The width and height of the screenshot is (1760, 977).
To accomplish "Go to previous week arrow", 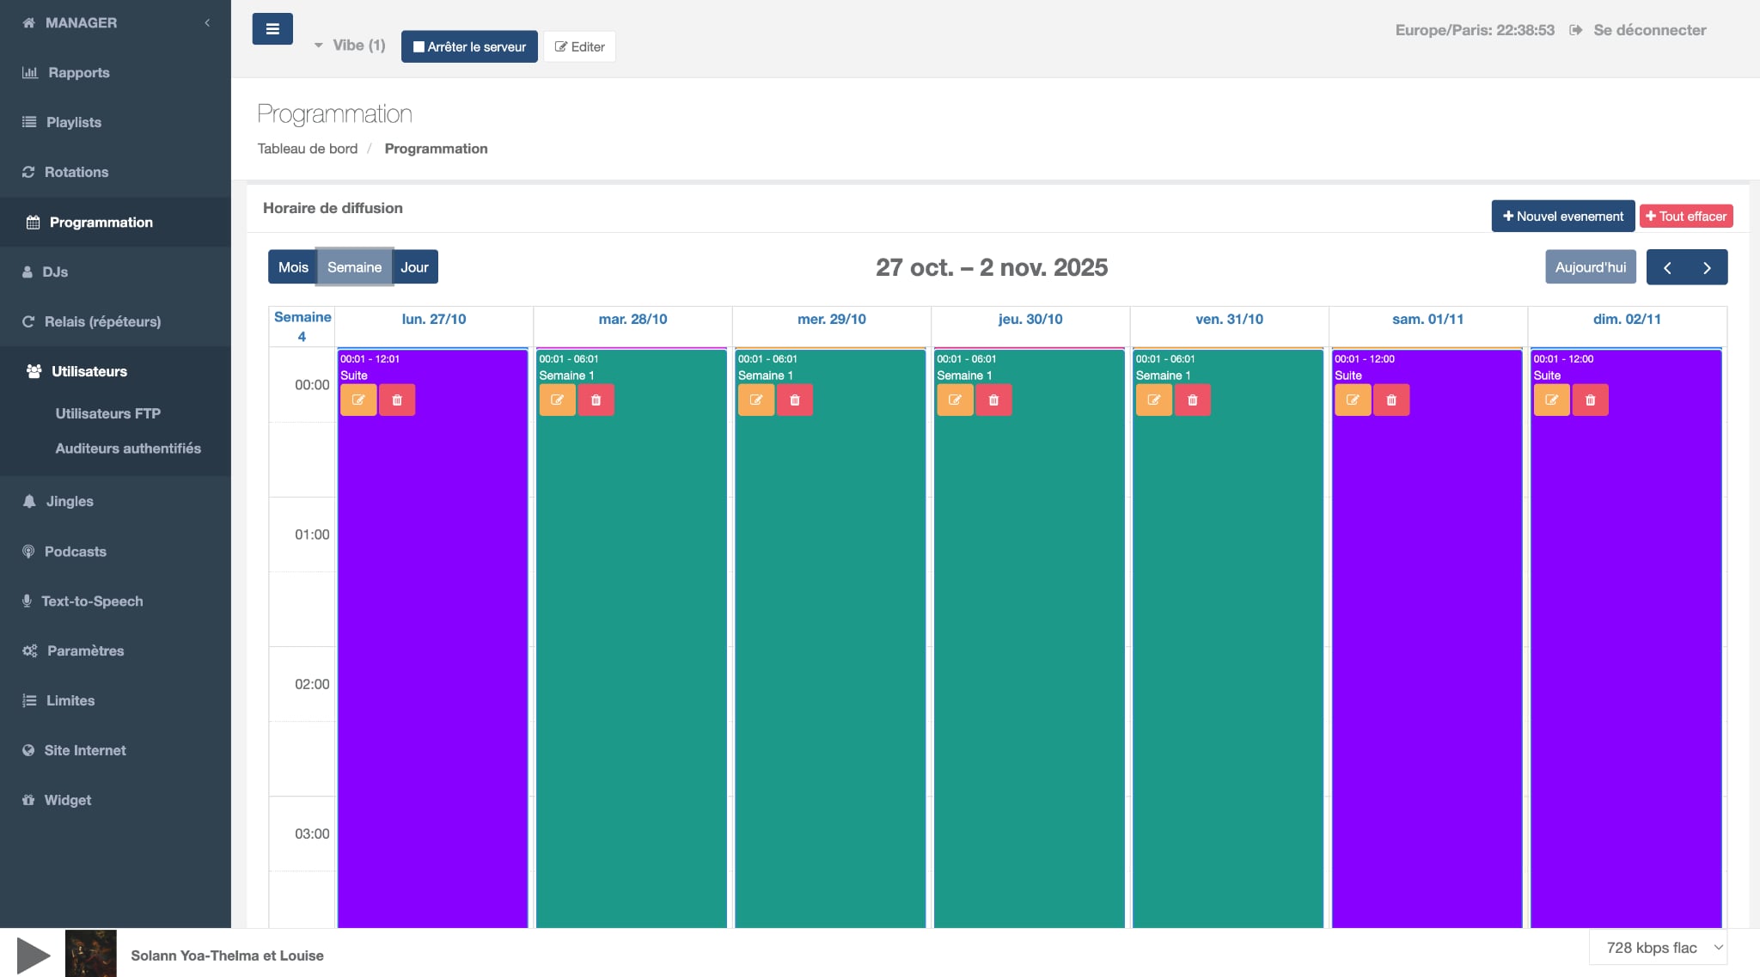I will point(1667,267).
